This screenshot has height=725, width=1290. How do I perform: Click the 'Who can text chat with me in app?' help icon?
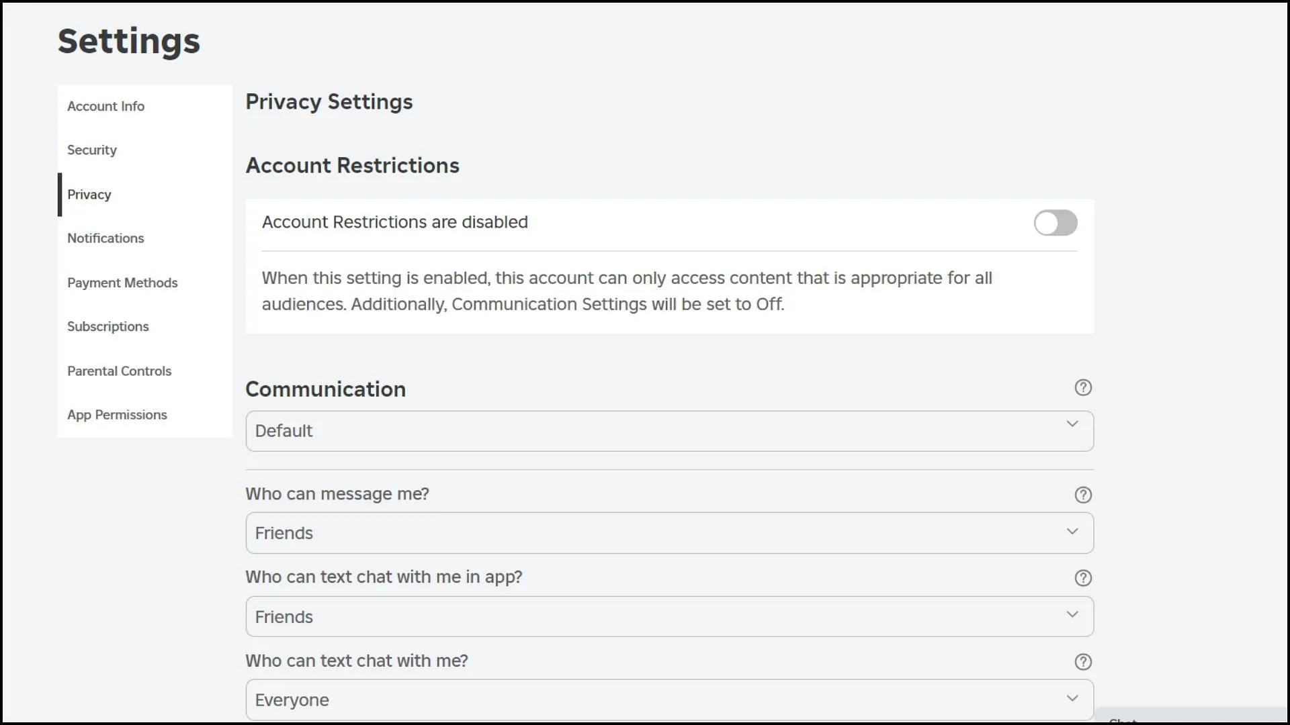[1084, 577]
